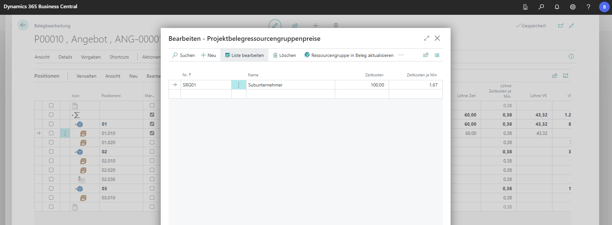
Task: Expand dialog to full screen
Action: coord(427,38)
